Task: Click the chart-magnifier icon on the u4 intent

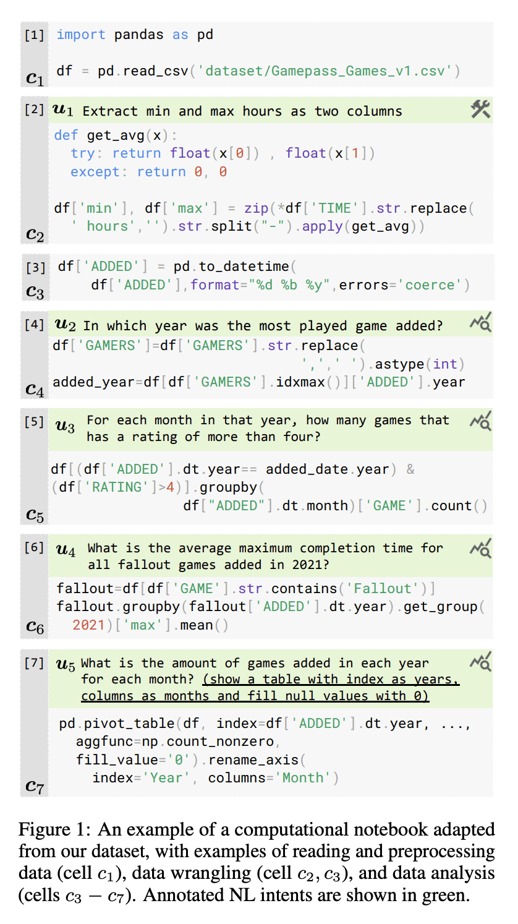Action: [480, 548]
